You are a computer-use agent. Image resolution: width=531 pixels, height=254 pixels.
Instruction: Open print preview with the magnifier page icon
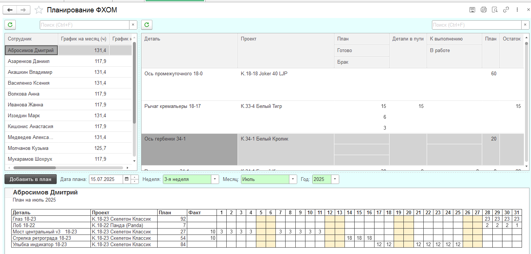[495, 10]
